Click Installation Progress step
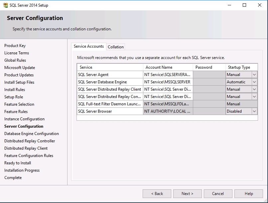 (22, 170)
